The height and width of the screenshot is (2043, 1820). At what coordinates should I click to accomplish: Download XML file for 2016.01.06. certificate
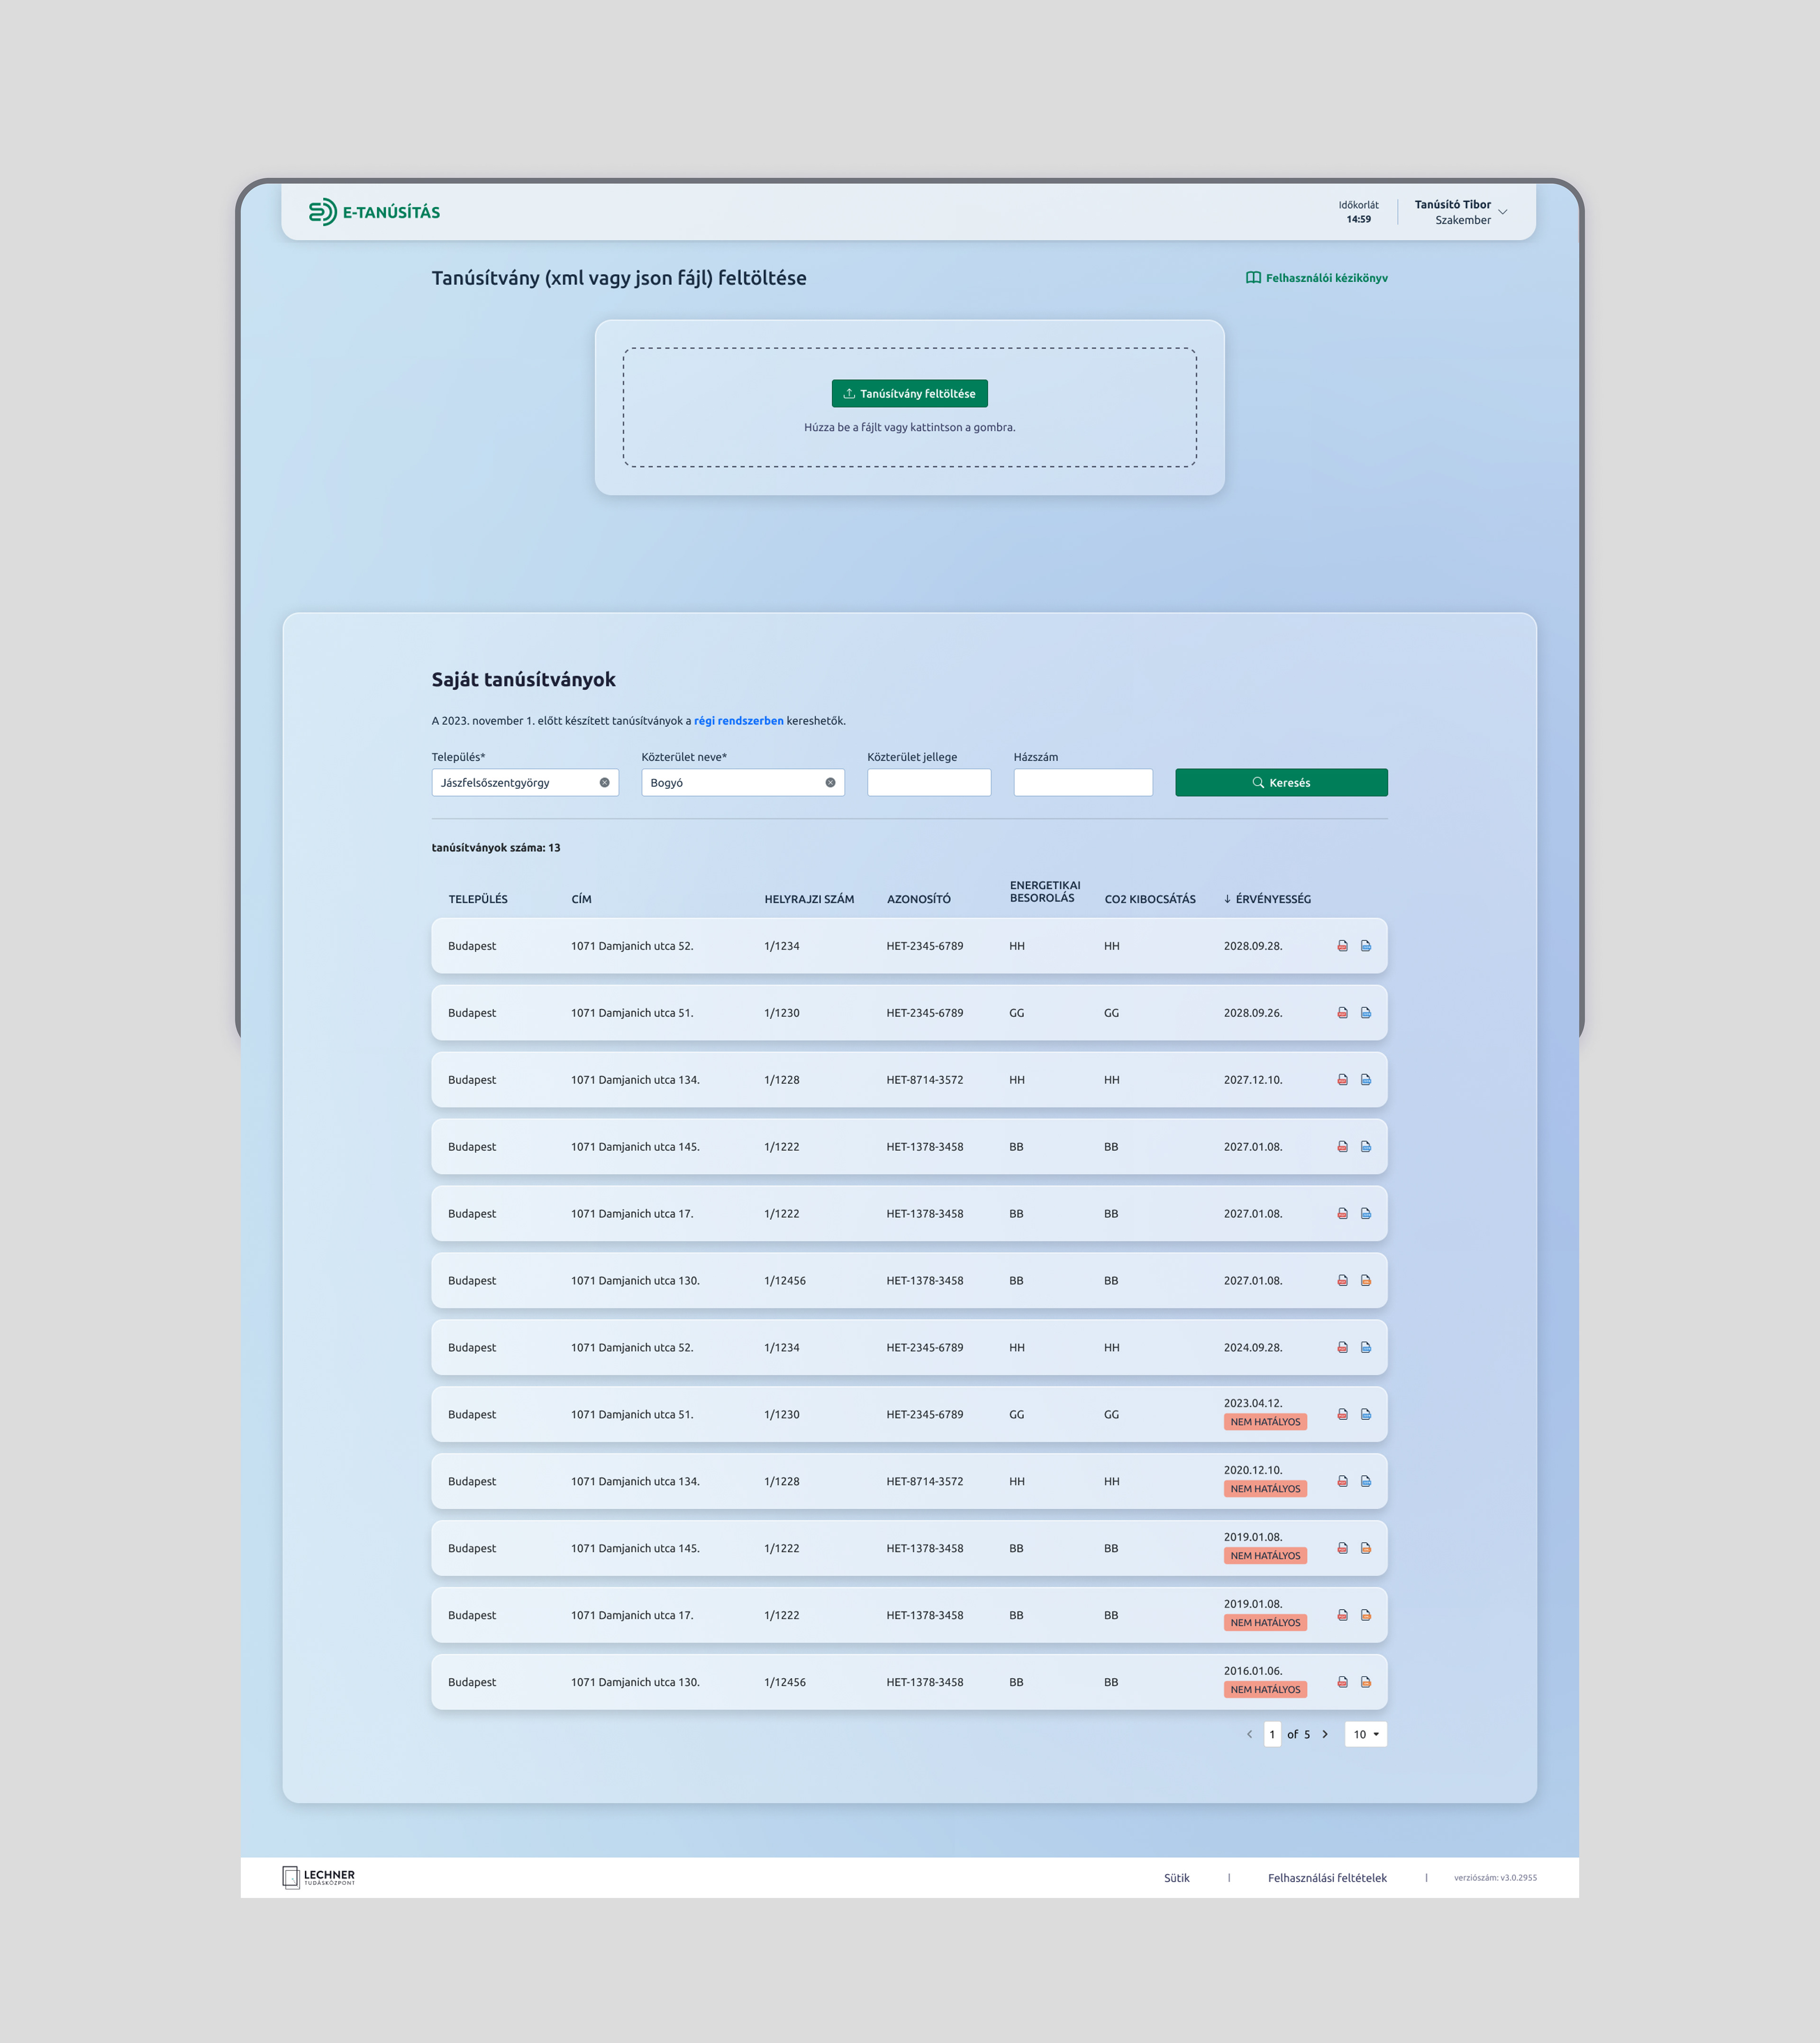(1365, 1682)
